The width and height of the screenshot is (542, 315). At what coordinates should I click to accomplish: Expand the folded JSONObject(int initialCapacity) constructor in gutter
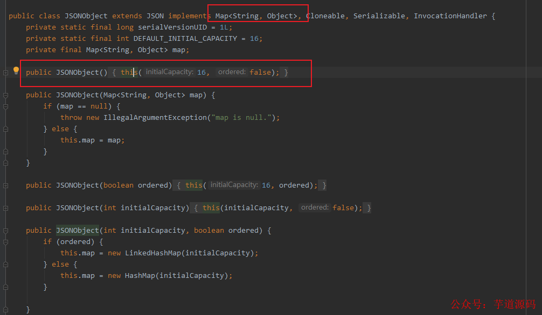pos(5,209)
